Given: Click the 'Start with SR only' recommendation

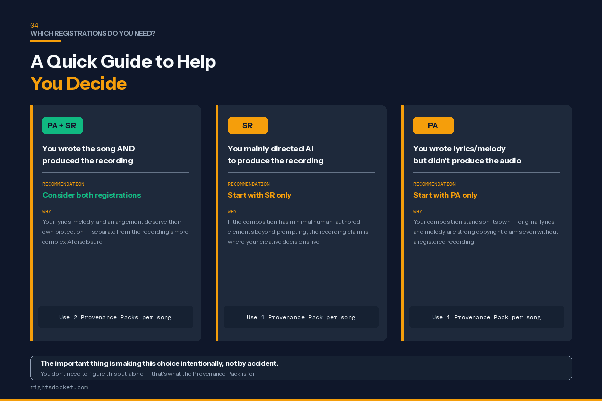Looking at the screenshot, I should pos(259,195).
